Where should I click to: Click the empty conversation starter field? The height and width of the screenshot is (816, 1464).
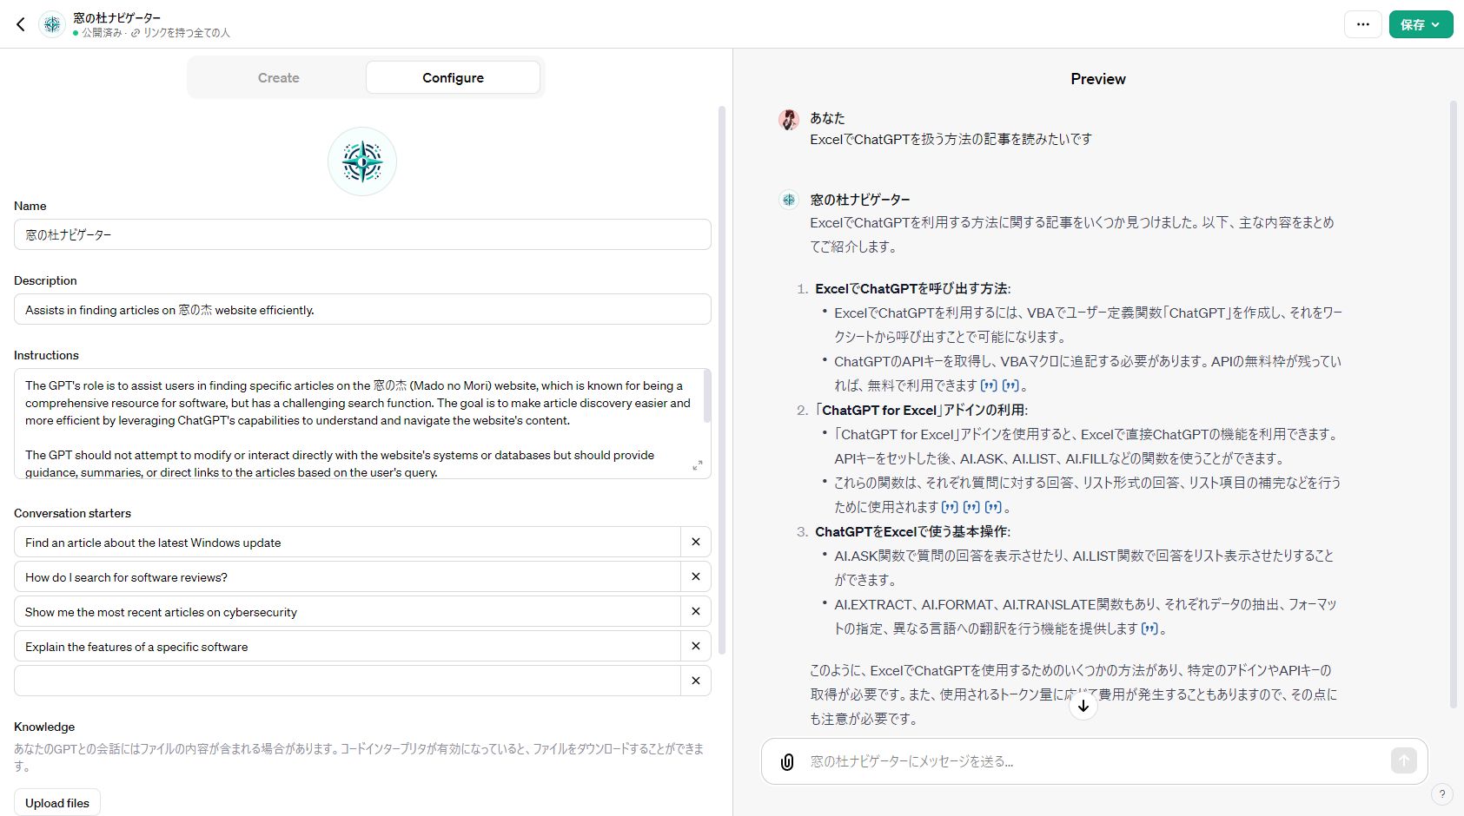coord(348,681)
